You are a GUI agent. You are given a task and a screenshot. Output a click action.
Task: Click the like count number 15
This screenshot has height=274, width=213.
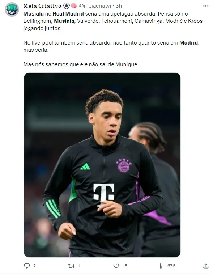tap(125, 266)
